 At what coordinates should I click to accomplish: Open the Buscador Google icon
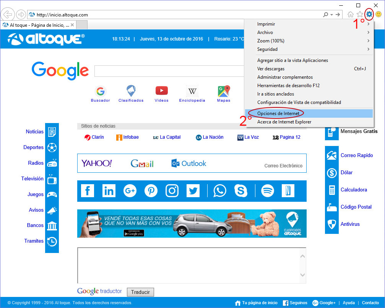[x=101, y=91]
